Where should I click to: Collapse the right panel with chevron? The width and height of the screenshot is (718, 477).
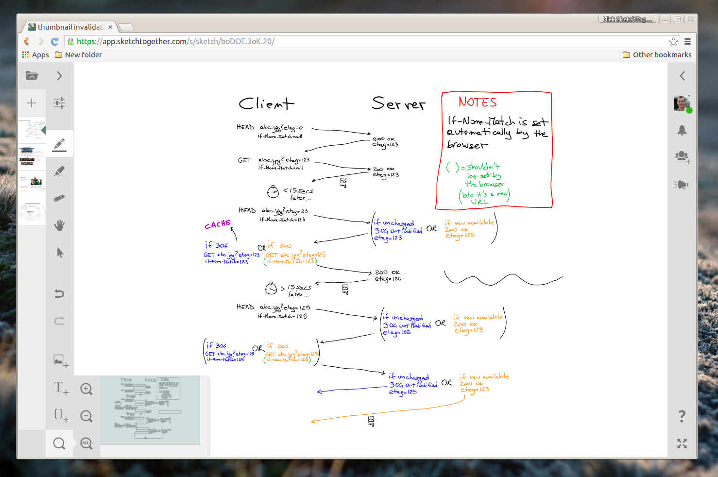click(682, 76)
